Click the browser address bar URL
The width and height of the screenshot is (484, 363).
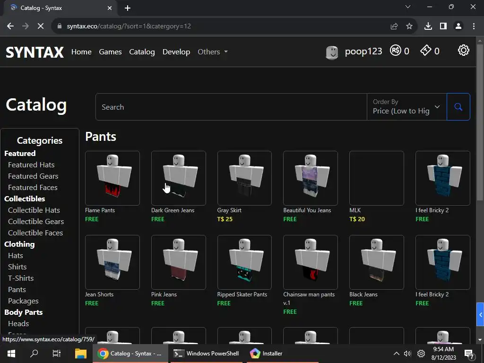point(129,26)
